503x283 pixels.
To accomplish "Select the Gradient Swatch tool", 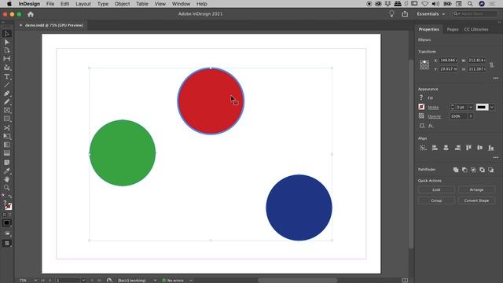I will tap(7, 145).
